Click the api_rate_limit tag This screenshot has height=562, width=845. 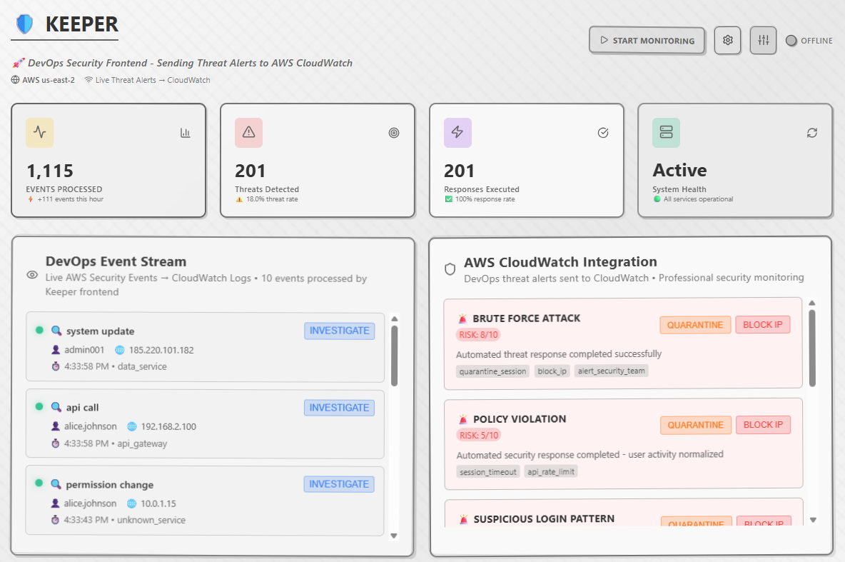tap(551, 471)
